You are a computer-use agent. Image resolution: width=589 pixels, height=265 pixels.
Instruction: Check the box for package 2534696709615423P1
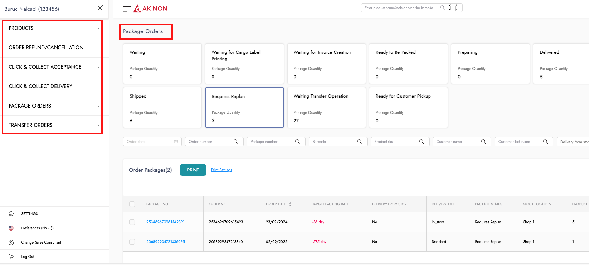click(132, 222)
